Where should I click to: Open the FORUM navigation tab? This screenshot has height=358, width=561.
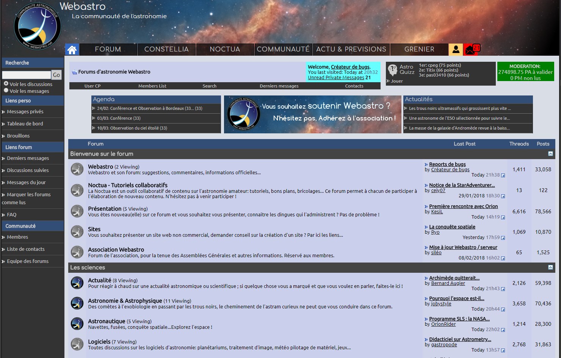[x=108, y=50]
